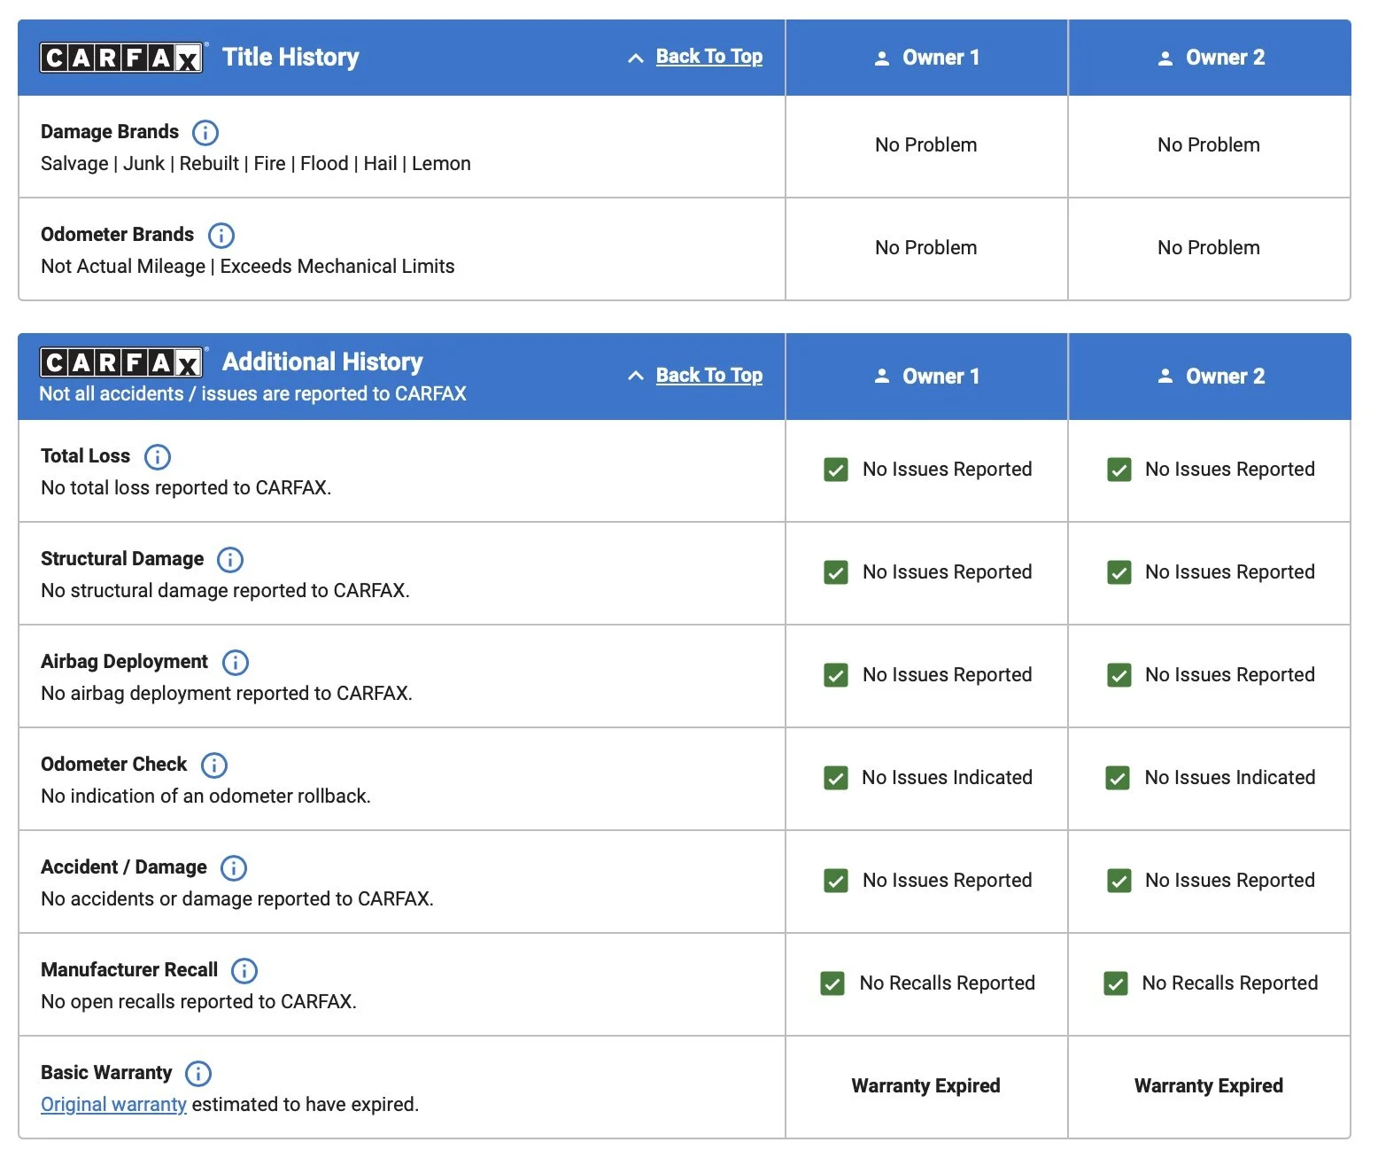The height and width of the screenshot is (1150, 1378).
Task: Select Owner 2 header in Title History
Action: click(1210, 58)
